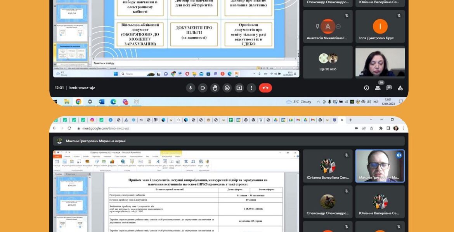Select Максим Григорович video tile in lower Meet
Screen dimensions: 454x232
pos(380,166)
